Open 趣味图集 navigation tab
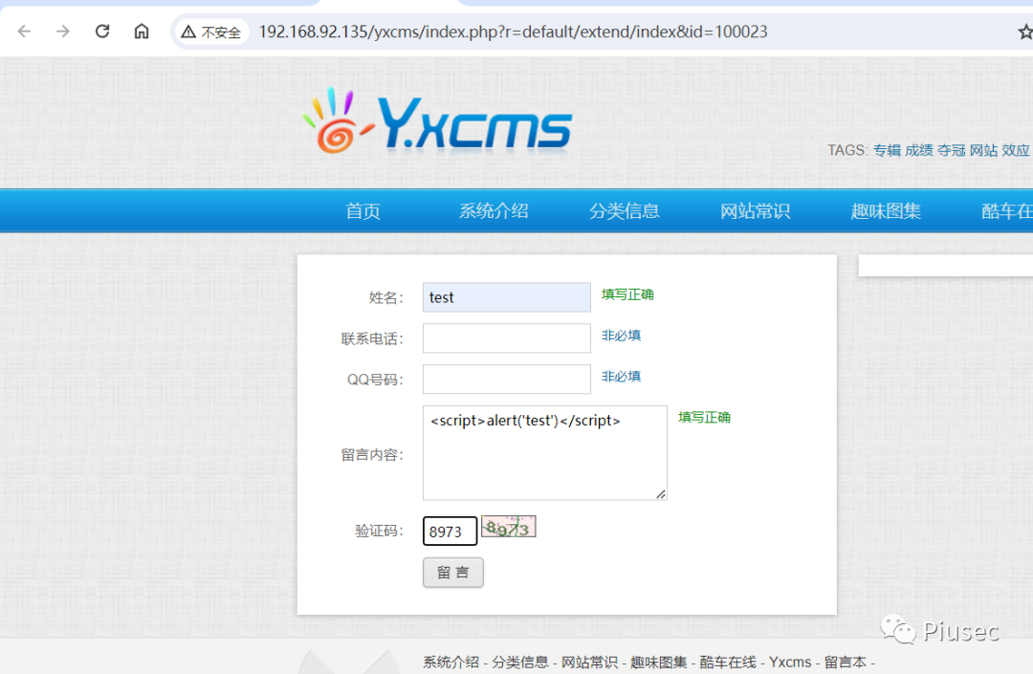Image resolution: width=1033 pixels, height=674 pixels. pos(886,211)
